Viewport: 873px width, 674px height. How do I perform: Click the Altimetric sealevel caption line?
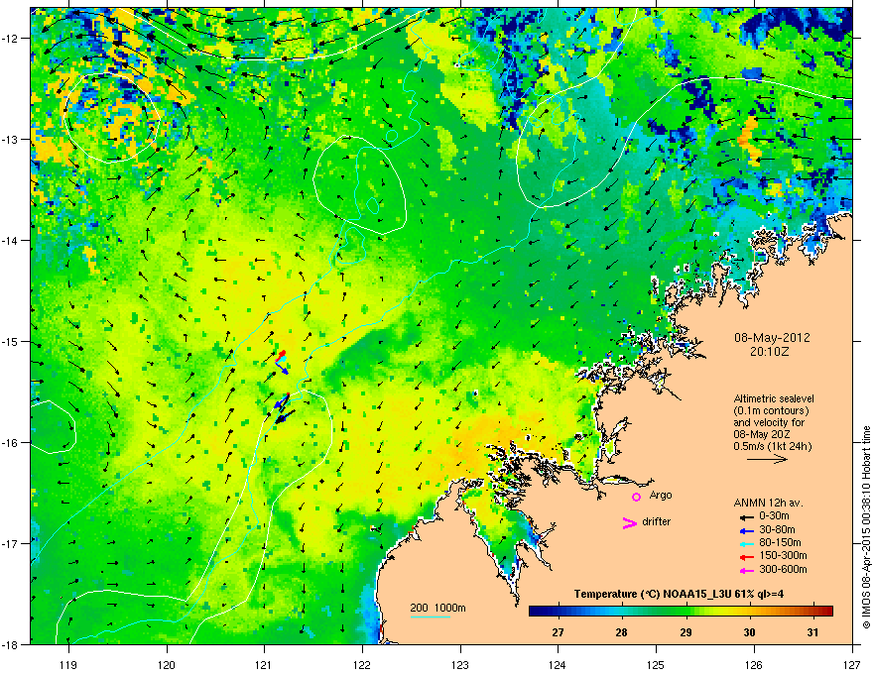tap(774, 398)
